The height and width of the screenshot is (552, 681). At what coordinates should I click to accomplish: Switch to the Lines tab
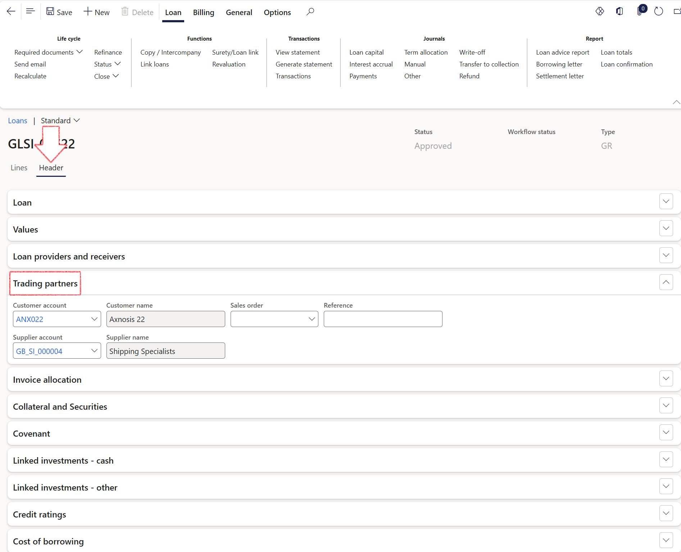(19, 168)
